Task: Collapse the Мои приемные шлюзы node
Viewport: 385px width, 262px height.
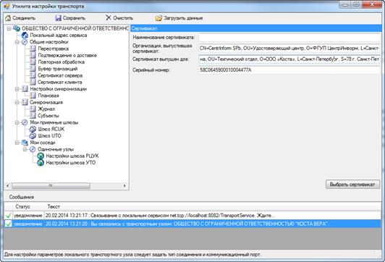Action: (17, 122)
